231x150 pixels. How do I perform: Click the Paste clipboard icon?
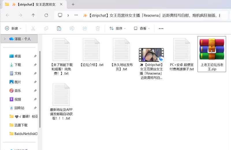click(59, 28)
